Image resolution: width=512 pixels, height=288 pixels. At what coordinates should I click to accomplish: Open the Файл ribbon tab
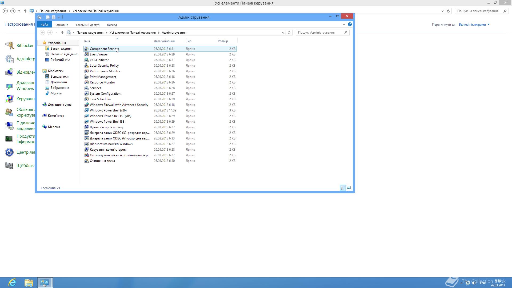(x=44, y=25)
